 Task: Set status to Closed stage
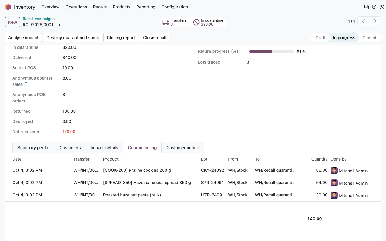tap(369, 38)
